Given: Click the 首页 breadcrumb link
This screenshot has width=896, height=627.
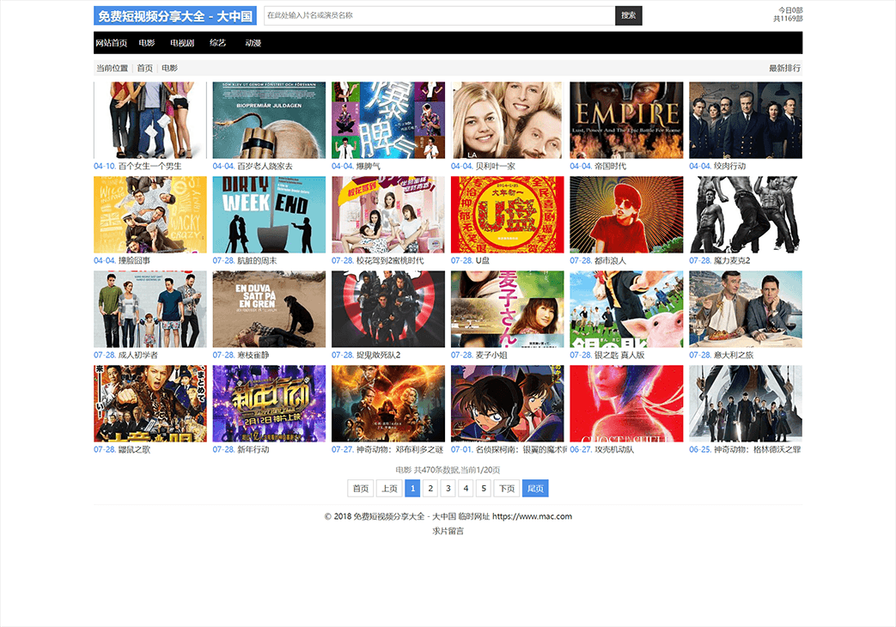Looking at the screenshot, I should (x=145, y=68).
